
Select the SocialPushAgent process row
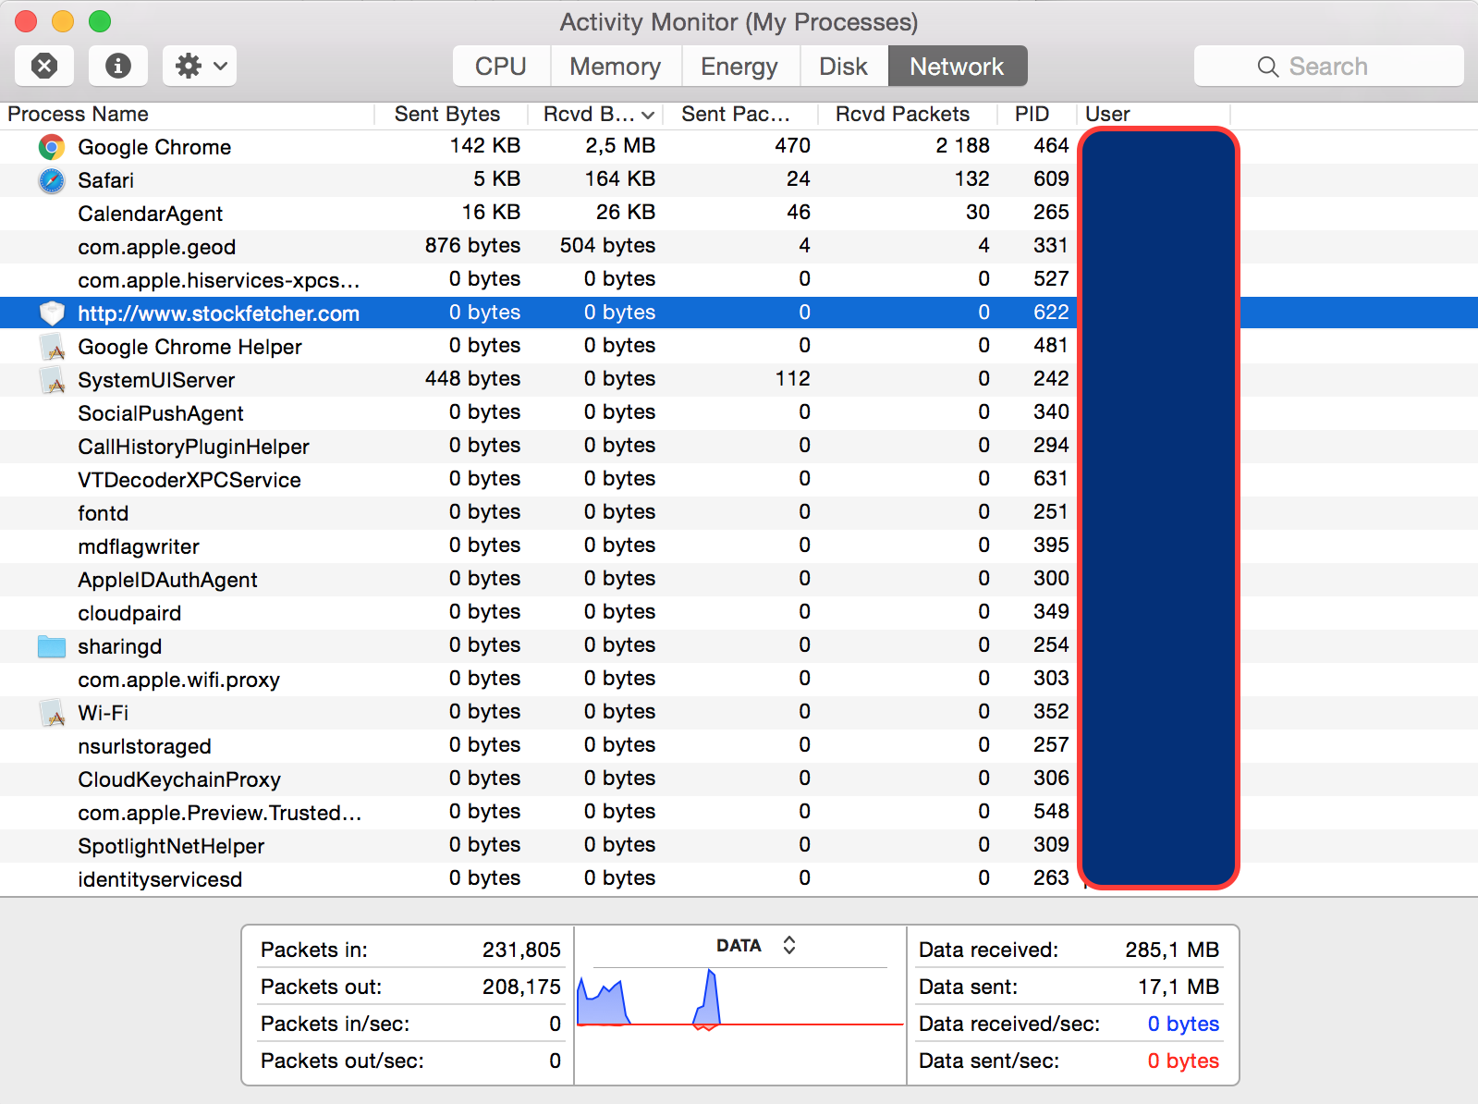tap(739, 413)
